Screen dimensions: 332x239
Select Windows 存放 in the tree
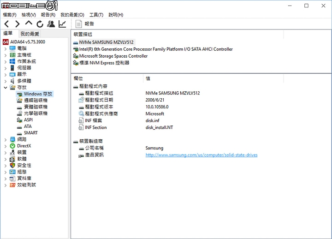[x=38, y=94]
